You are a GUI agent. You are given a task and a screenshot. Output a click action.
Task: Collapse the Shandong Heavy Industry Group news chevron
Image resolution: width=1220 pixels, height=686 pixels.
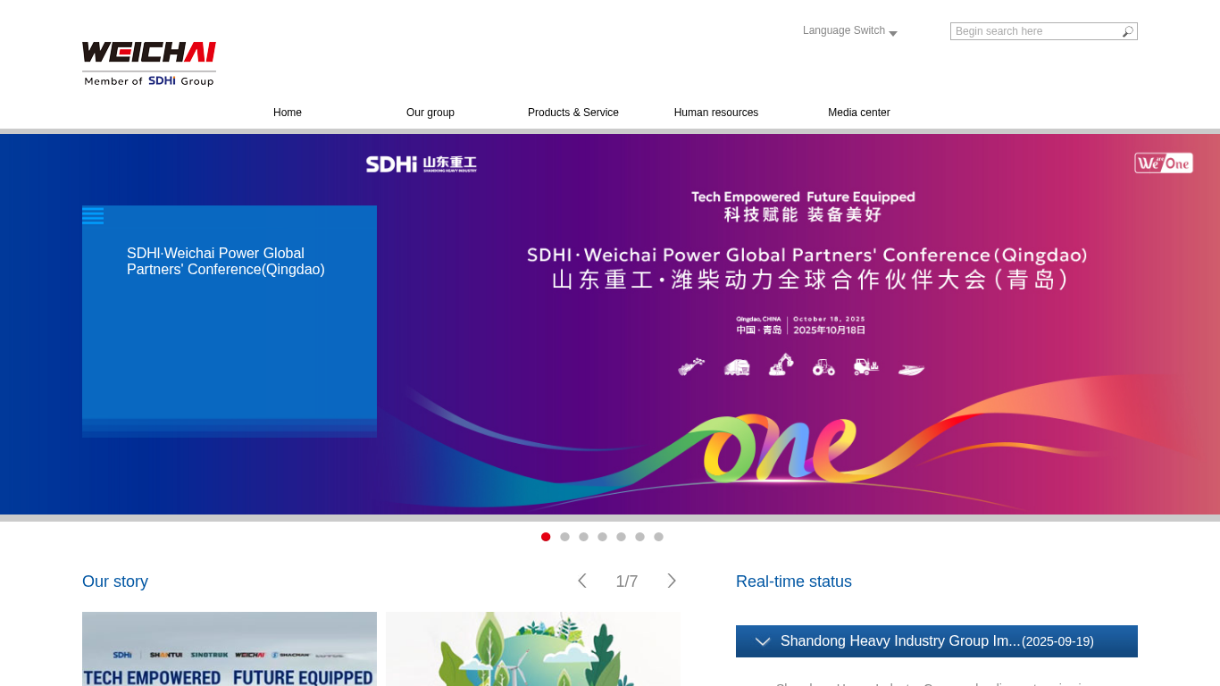click(763, 641)
